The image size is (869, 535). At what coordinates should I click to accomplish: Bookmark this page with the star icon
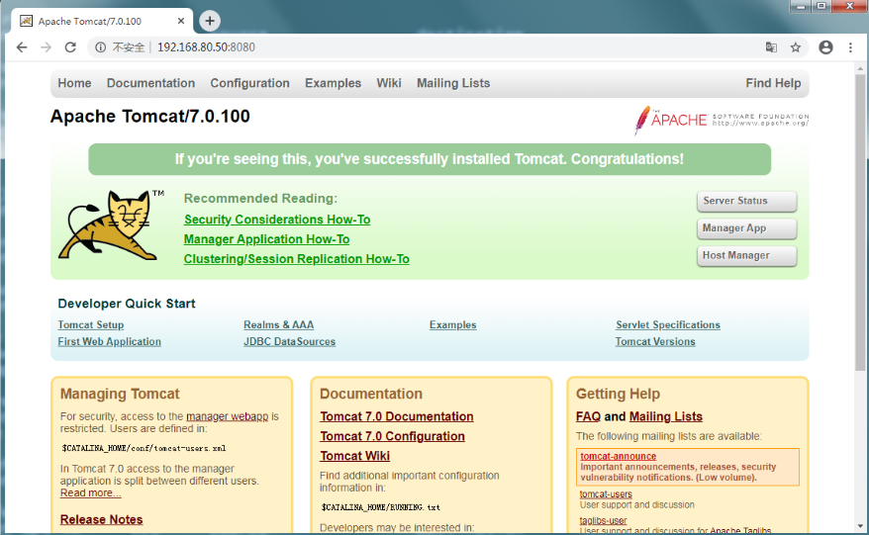[x=796, y=46]
